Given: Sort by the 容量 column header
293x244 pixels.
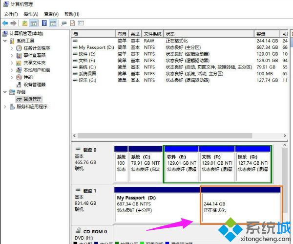Looking at the screenshot, I should click(x=267, y=34).
